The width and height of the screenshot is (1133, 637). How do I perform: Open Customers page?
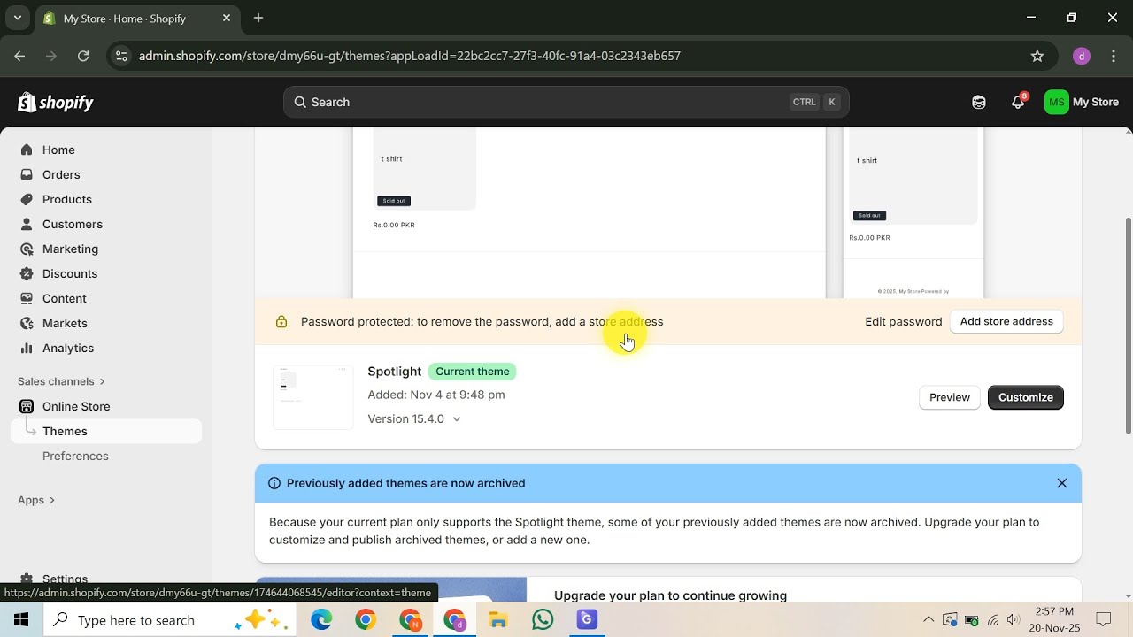pyautogui.click(x=73, y=224)
